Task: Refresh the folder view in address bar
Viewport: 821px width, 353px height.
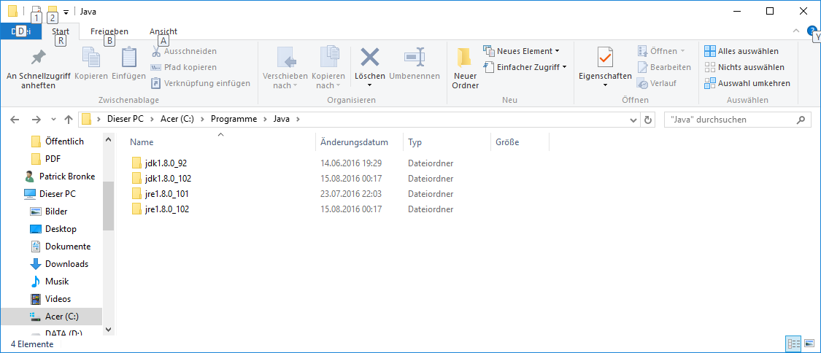Action: tap(649, 120)
